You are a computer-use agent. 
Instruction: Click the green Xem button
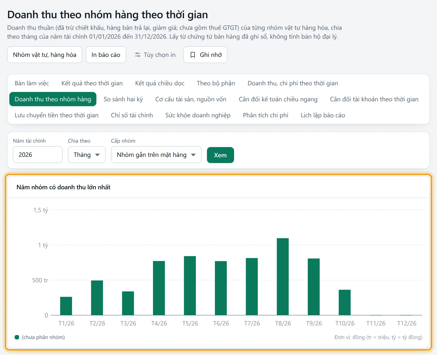click(x=220, y=155)
